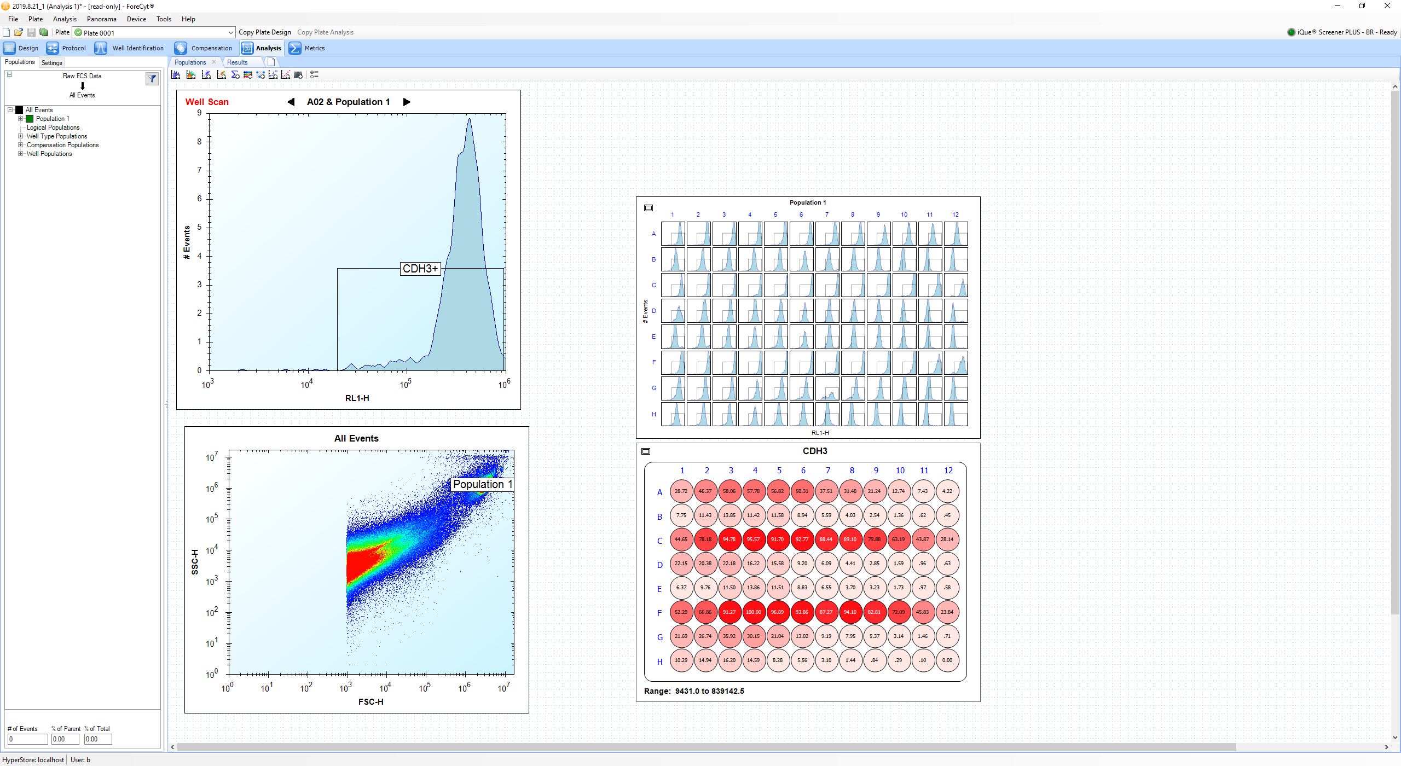This screenshot has height=766, width=1401.
Task: Close the Populations workspace tab
Action: pos(213,62)
